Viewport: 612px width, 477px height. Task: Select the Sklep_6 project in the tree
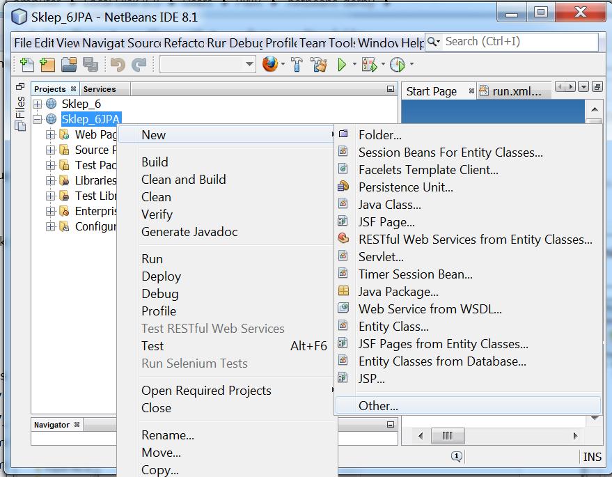(x=81, y=104)
